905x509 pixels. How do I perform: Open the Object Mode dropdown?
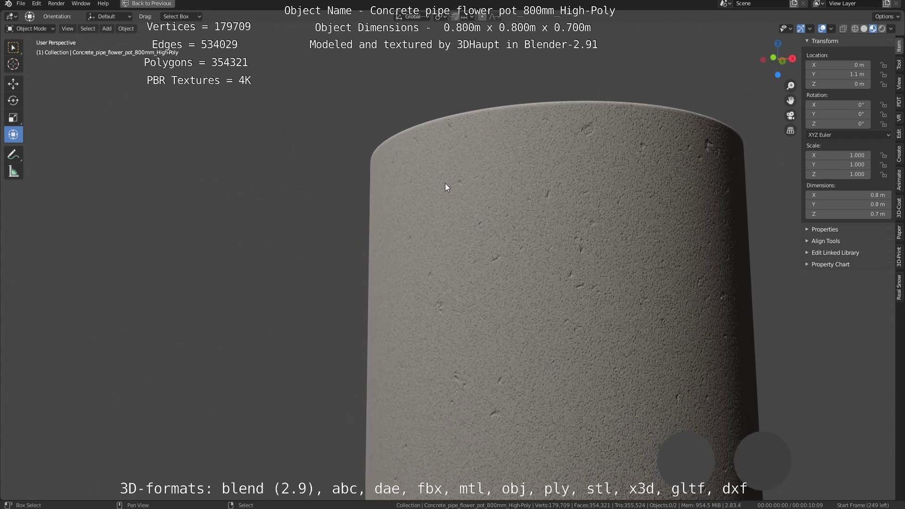[x=31, y=29]
